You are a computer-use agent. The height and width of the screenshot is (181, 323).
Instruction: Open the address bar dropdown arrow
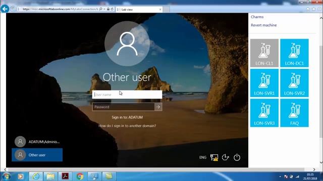104,9
